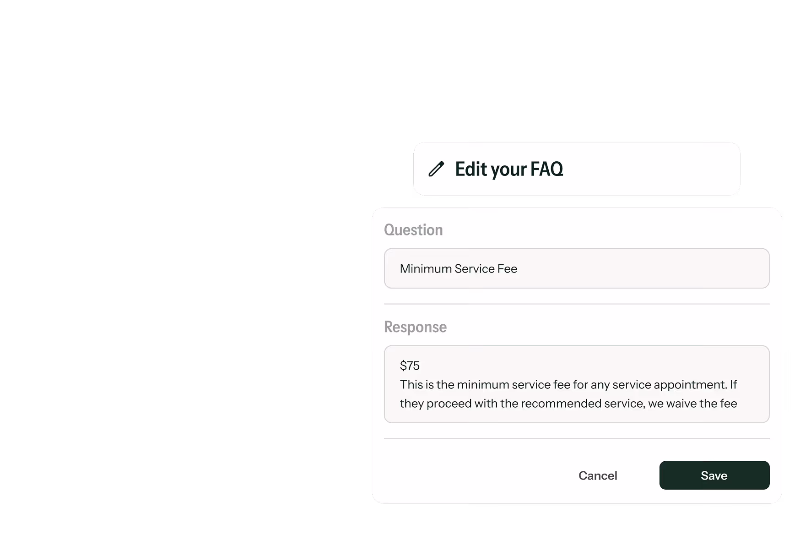Click the Question section label
The image size is (800, 535).
pyautogui.click(x=413, y=229)
